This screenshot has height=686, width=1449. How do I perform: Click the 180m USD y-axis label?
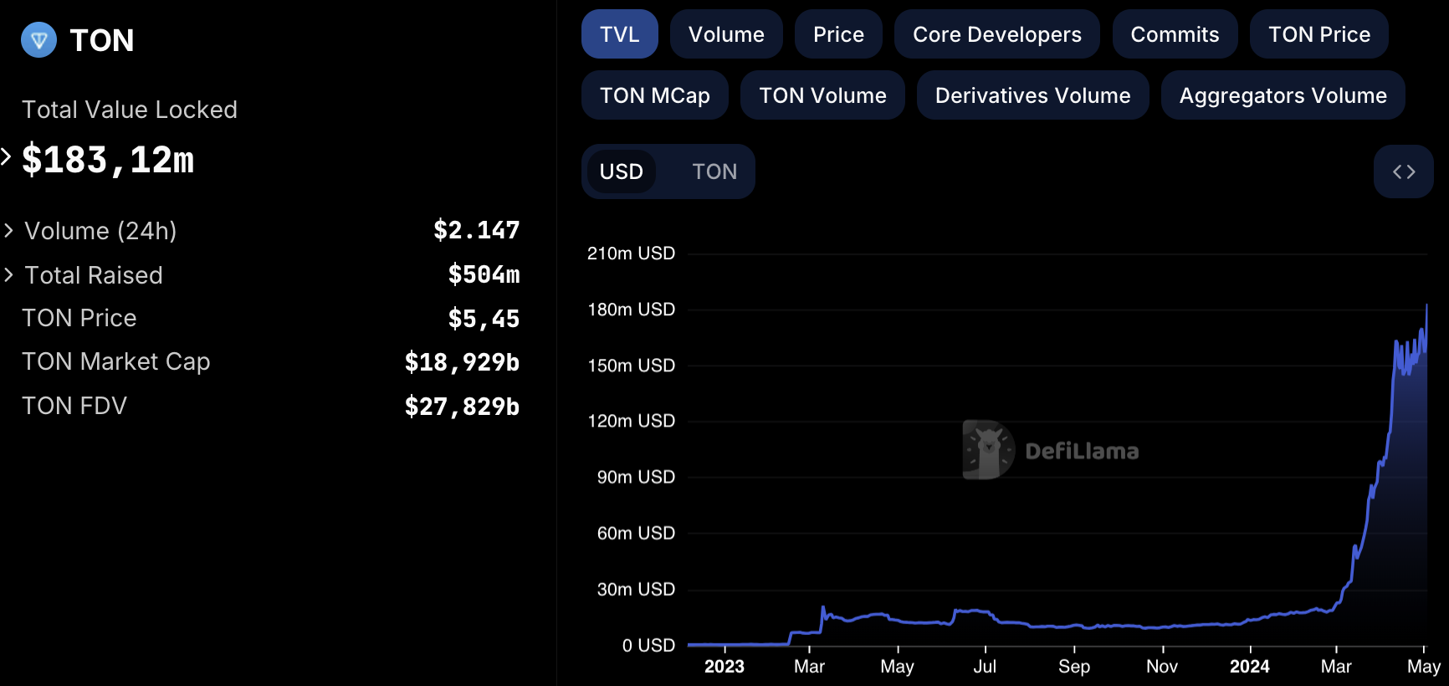coord(631,310)
